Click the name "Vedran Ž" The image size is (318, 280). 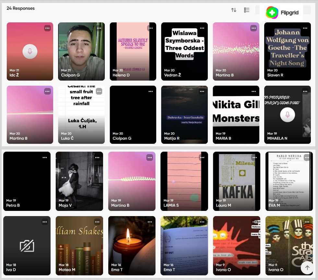172,75
